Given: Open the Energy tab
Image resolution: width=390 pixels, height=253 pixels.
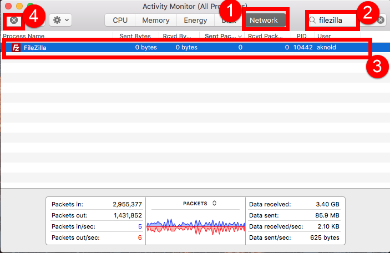Looking at the screenshot, I should click(195, 20).
